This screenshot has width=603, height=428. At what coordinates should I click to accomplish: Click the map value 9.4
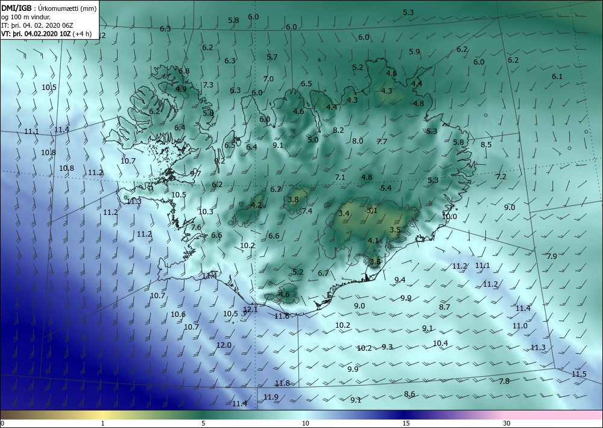coord(400,279)
